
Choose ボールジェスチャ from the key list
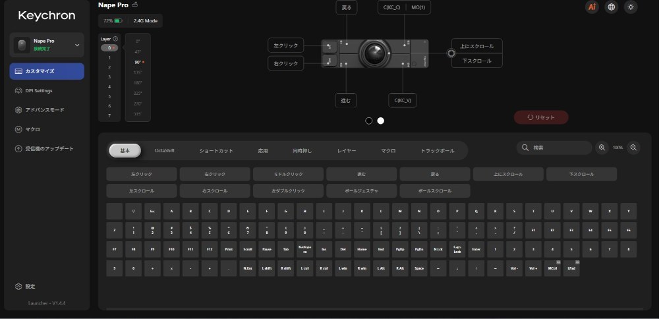pyautogui.click(x=361, y=190)
